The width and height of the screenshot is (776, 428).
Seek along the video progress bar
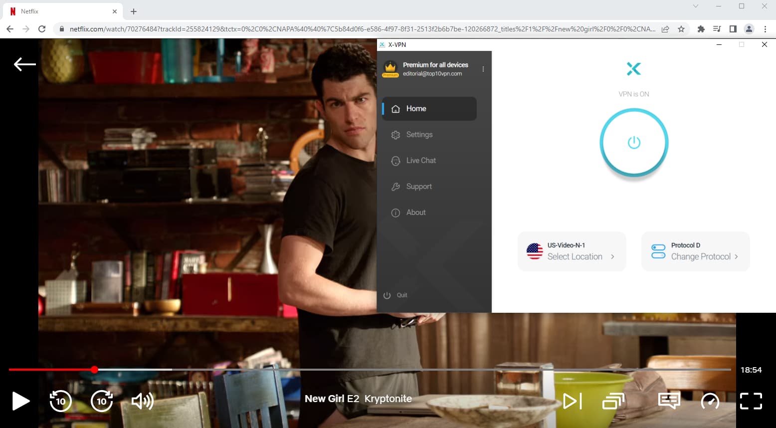[x=370, y=370]
